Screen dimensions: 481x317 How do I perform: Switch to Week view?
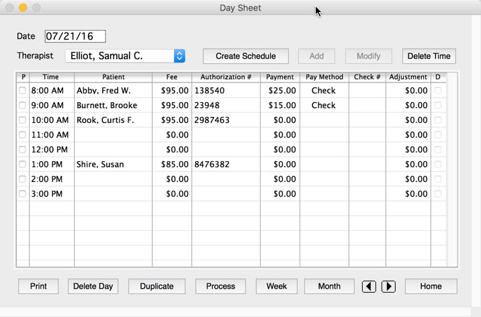[277, 286]
